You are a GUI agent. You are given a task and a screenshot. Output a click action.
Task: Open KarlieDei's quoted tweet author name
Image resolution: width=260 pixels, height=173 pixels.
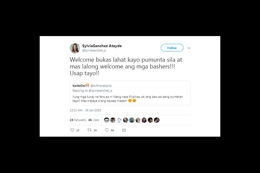[x=79, y=86]
